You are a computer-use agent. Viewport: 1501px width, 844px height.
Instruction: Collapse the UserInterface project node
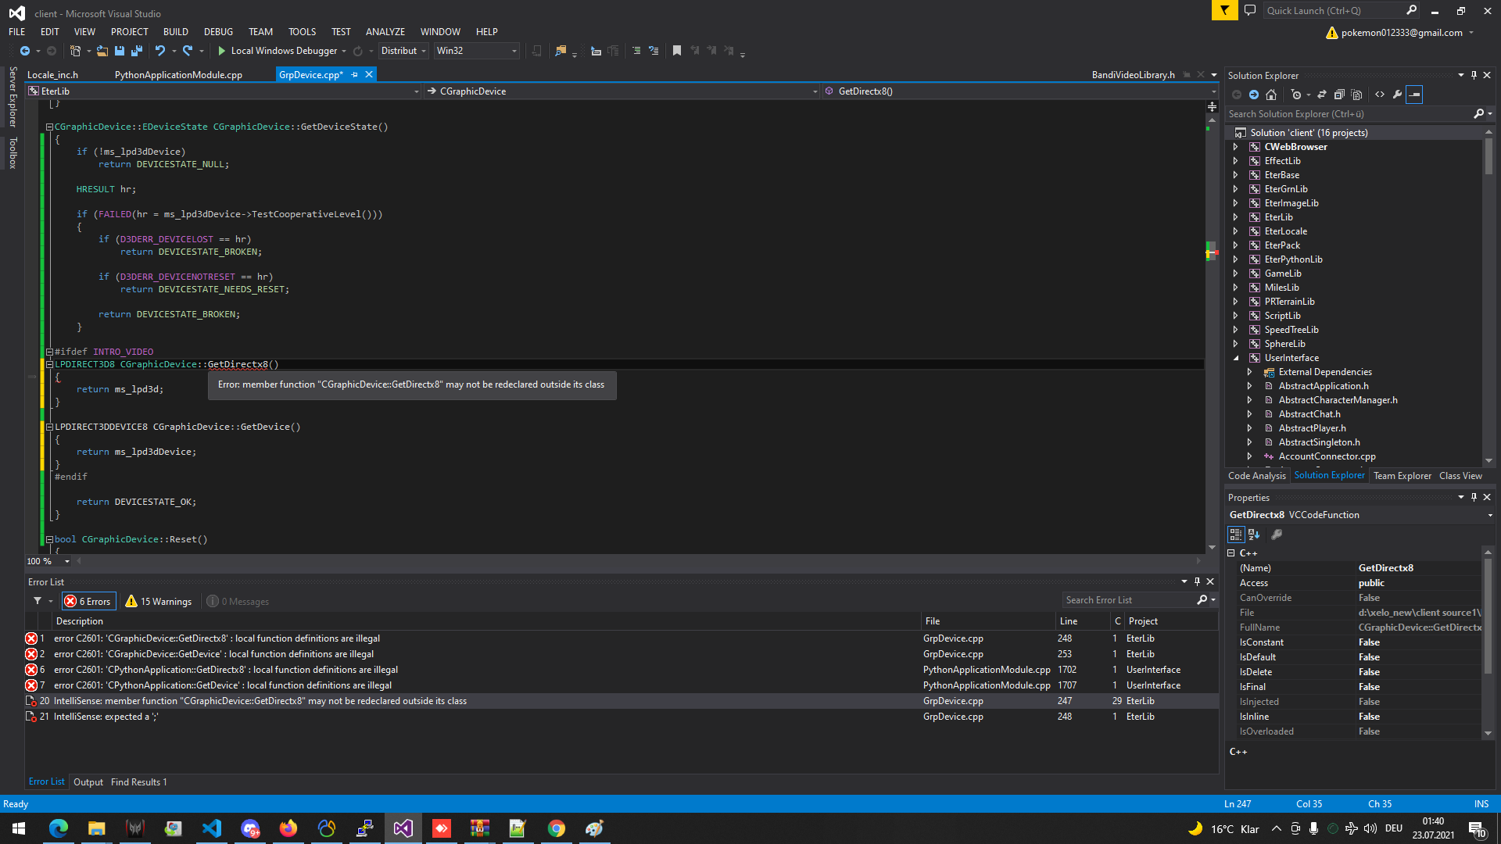pos(1237,357)
